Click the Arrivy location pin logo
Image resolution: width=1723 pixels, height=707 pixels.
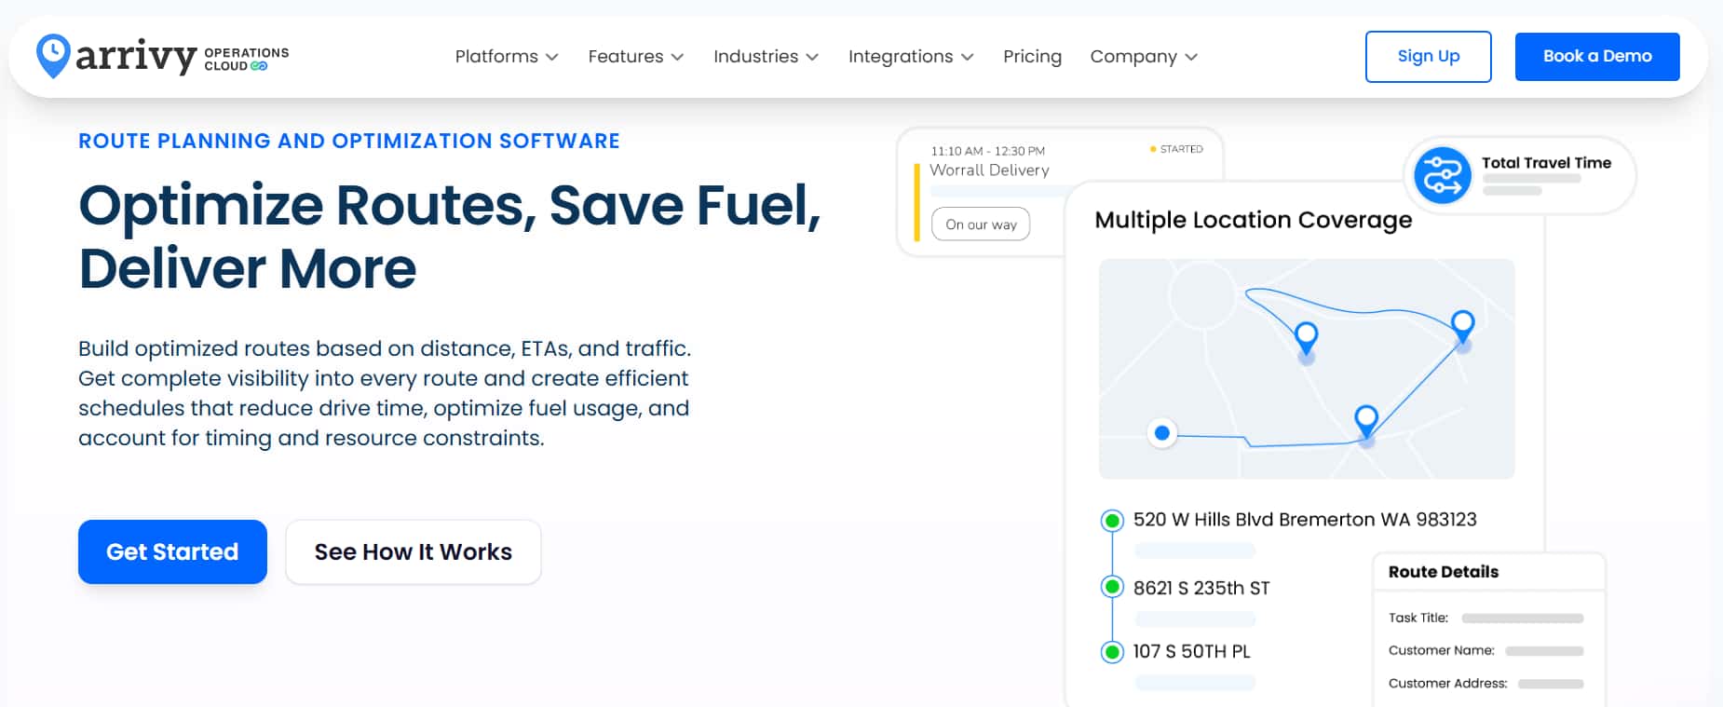53,56
